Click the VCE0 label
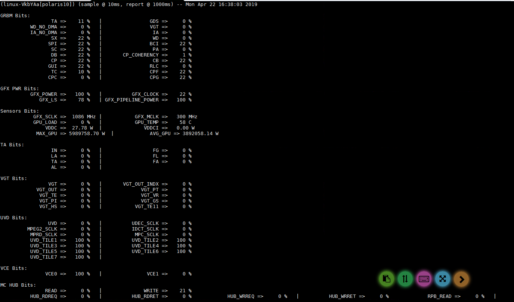 coord(51,274)
